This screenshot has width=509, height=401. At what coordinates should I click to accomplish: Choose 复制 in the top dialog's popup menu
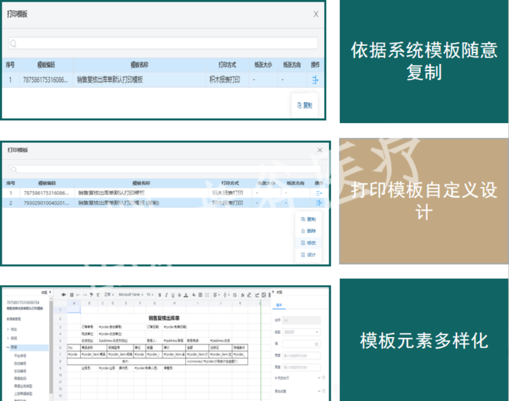(x=304, y=106)
